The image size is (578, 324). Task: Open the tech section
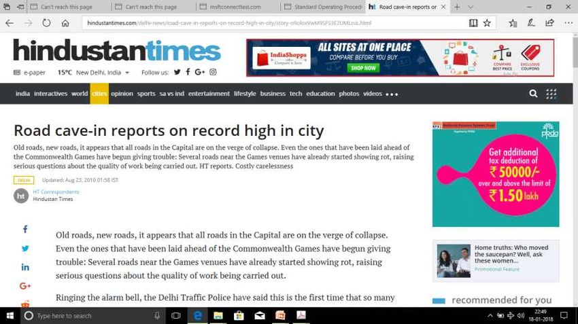tap(296, 94)
